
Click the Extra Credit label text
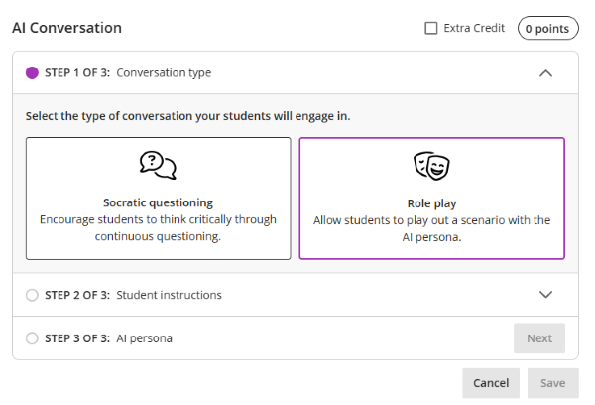click(474, 29)
